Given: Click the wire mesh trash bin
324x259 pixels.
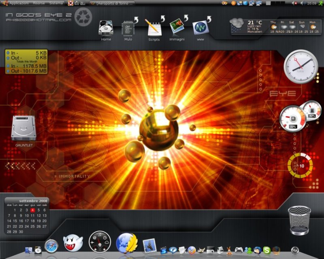Looking at the screenshot, I should point(299,221).
